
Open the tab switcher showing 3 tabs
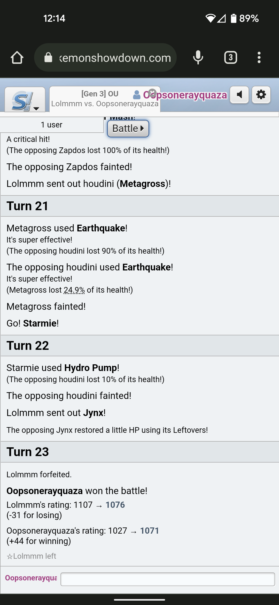point(230,57)
